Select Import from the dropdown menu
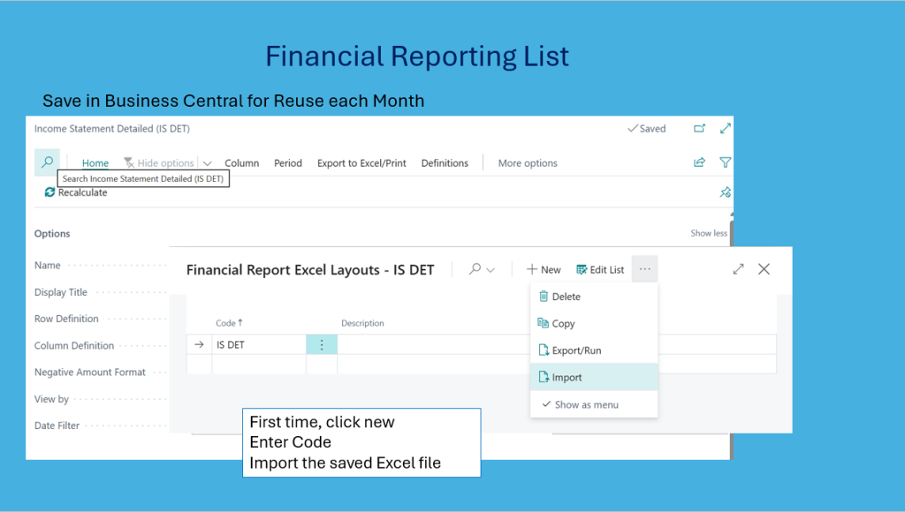 (x=567, y=378)
